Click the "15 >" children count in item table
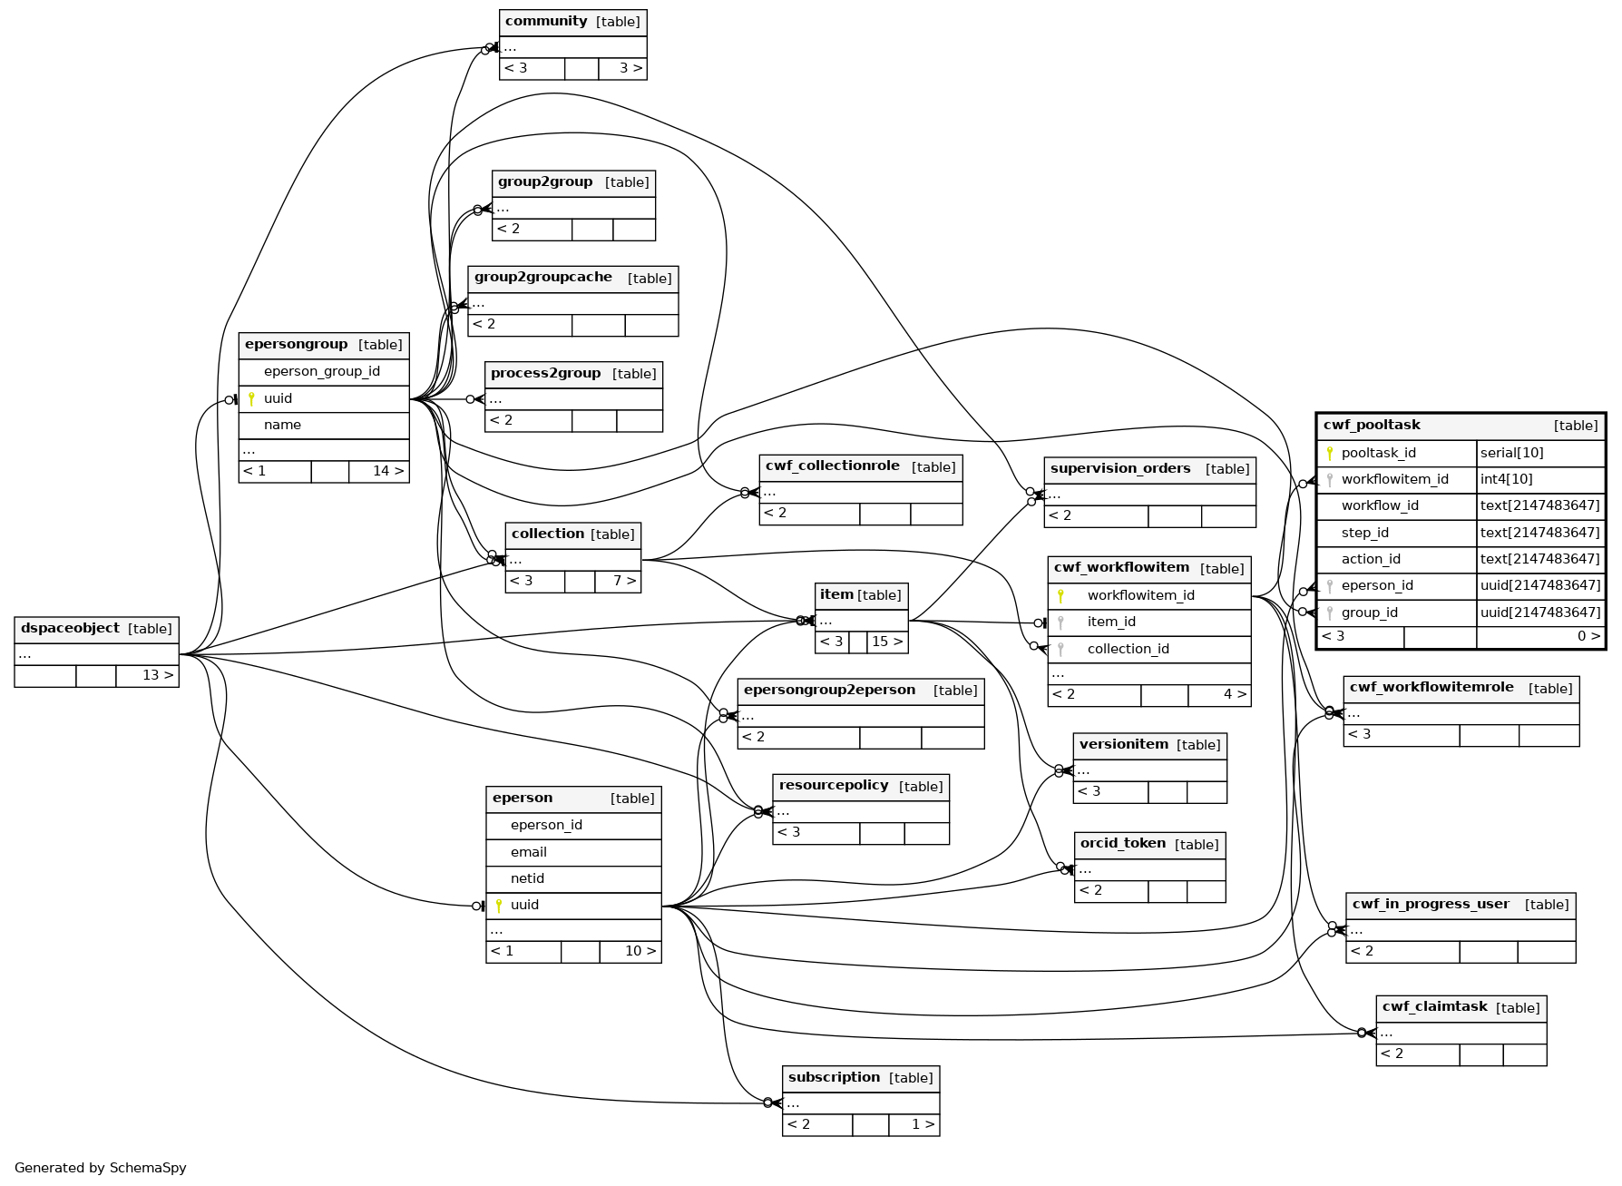The height and width of the screenshot is (1186, 1622). coord(886,642)
